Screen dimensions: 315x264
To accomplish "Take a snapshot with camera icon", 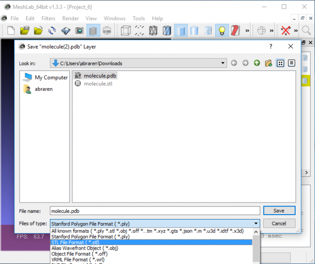I will coord(79,31).
